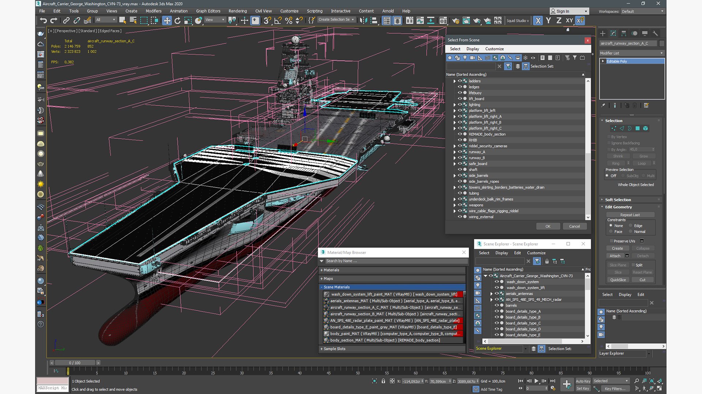This screenshot has width=702, height=394.
Task: Click the Undo arrow in main toolbar
Action: 44,20
